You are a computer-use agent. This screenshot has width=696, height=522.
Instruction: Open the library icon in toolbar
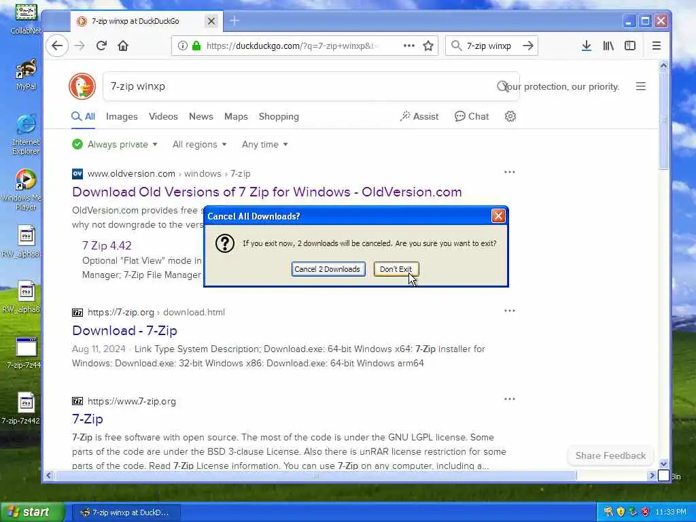pos(608,46)
